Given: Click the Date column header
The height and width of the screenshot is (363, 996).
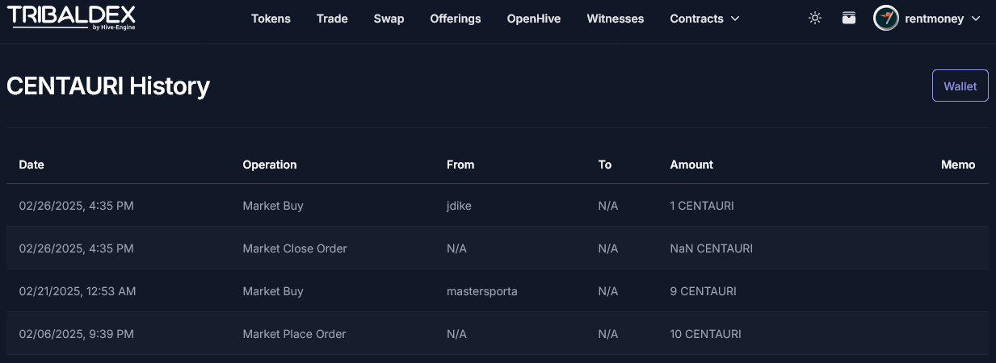Looking at the screenshot, I should (x=32, y=165).
